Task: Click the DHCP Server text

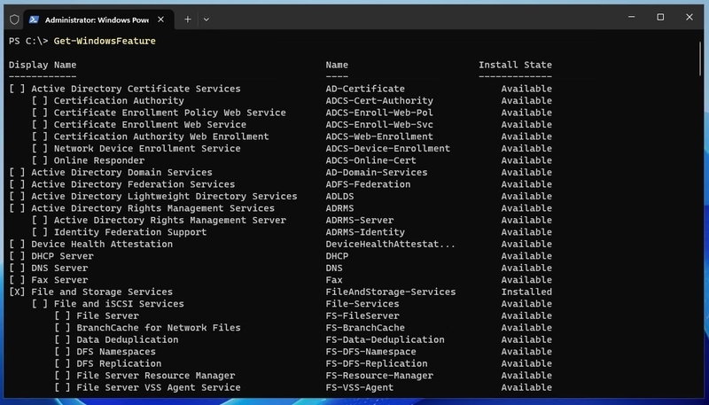Action: (62, 256)
